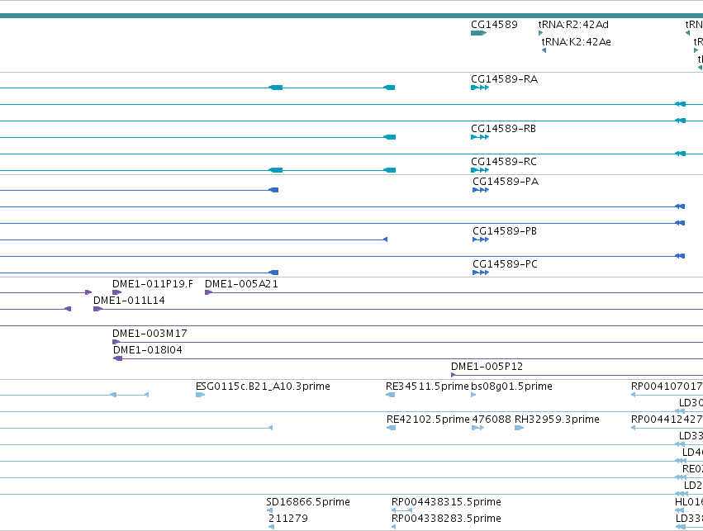Screen dimensions: 703x531
Task: Select the DME1-011P19.F feature label
Action: pos(153,284)
